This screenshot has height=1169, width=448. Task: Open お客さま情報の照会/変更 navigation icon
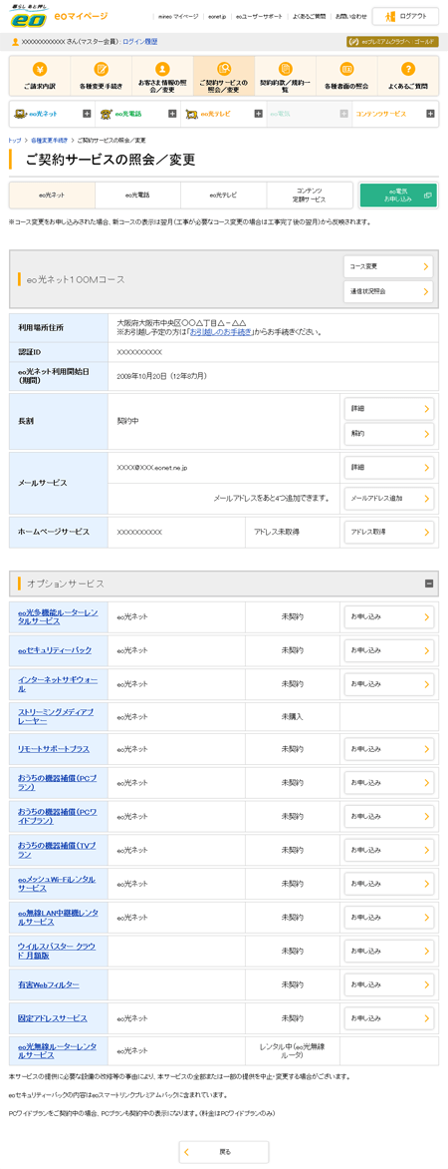[162, 76]
